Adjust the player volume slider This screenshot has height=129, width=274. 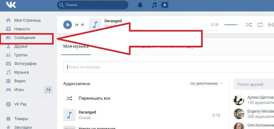232,25
